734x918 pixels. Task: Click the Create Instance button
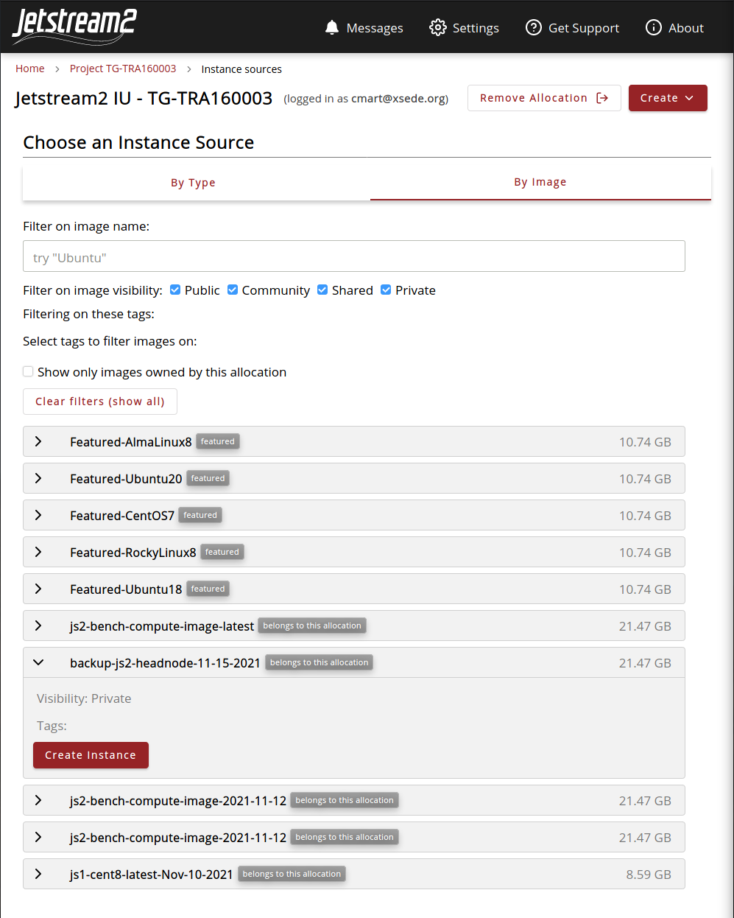click(91, 755)
